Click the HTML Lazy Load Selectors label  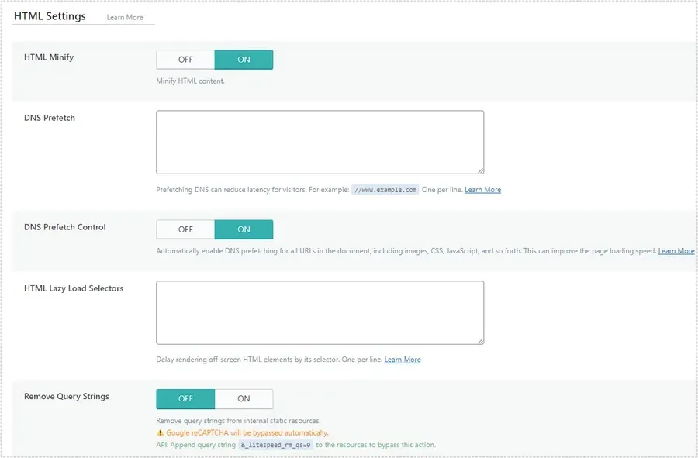click(74, 288)
